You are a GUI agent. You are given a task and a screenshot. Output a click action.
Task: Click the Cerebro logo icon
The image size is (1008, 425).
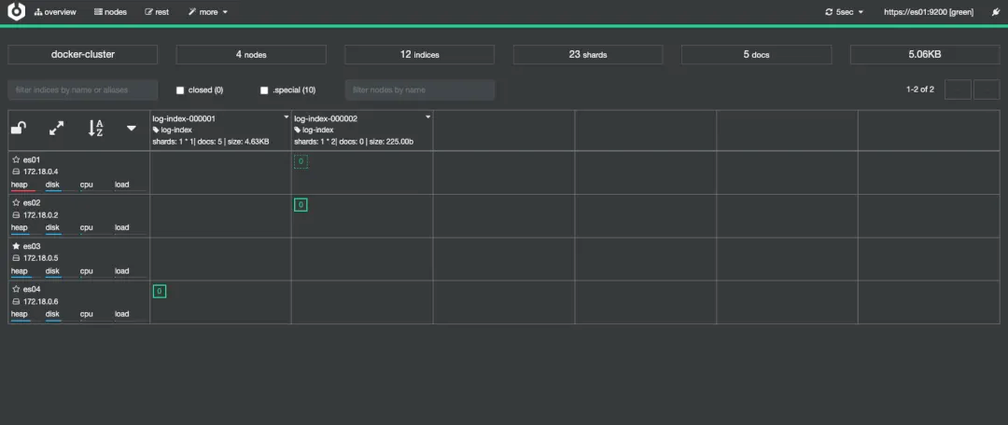16,11
